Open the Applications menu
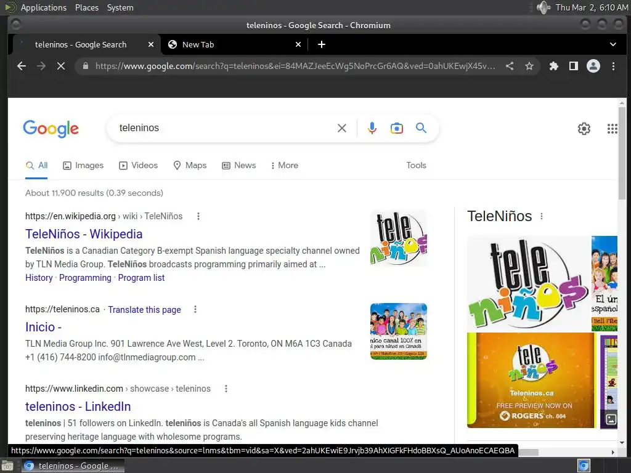The image size is (631, 473). tap(44, 7)
